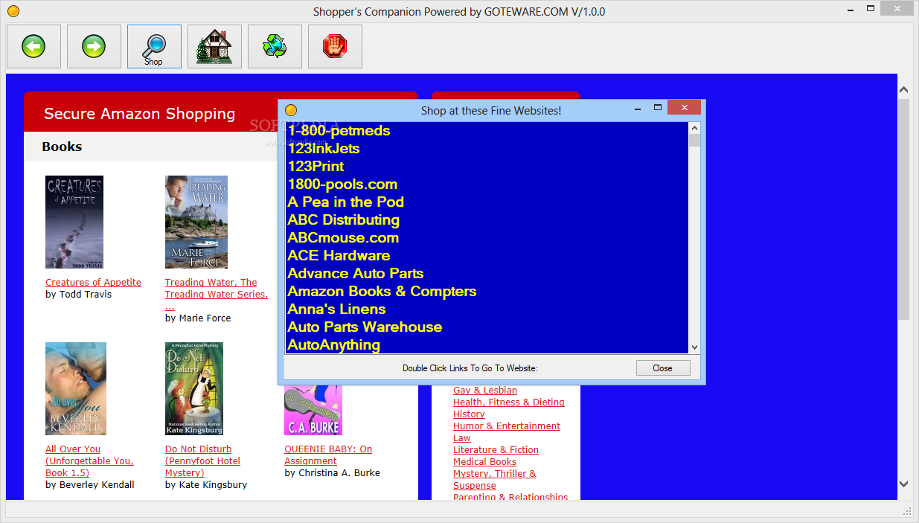Open Treading Water book link
This screenshot has height=523, width=919.
216,294
